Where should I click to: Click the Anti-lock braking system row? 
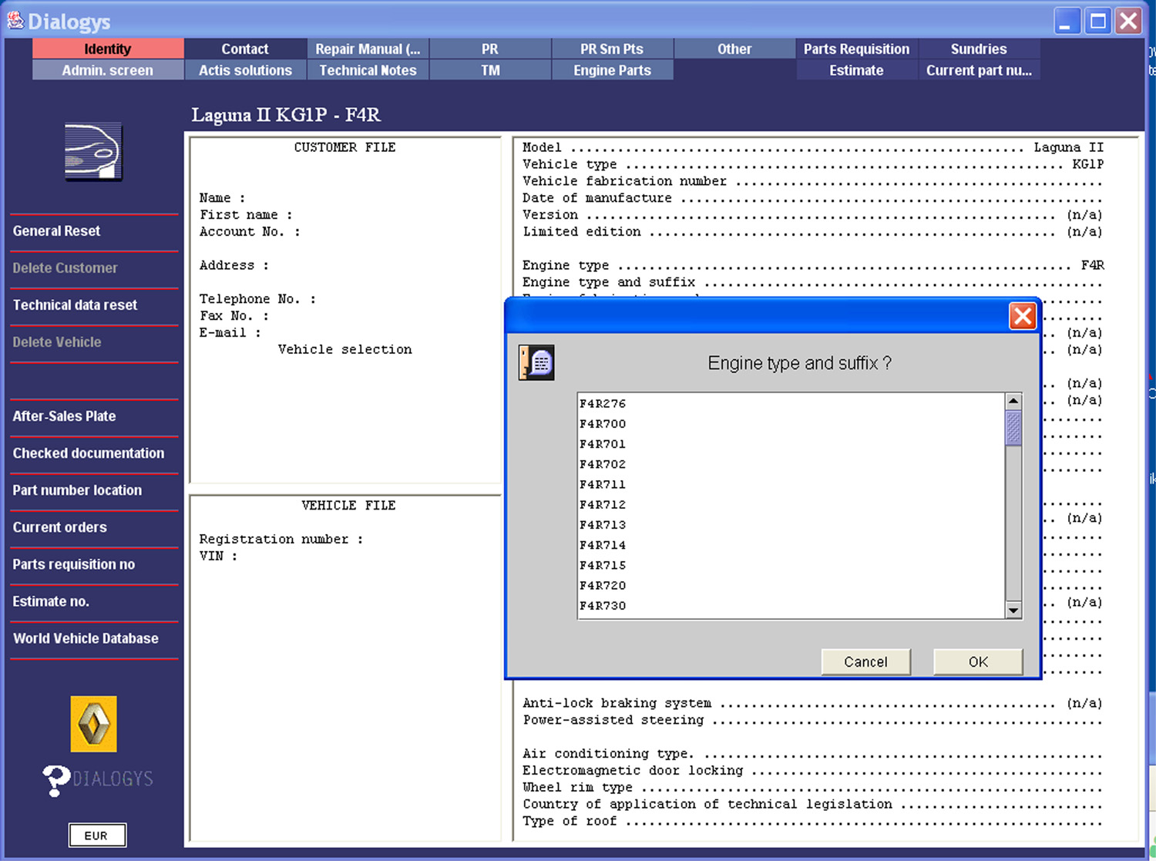[x=813, y=703]
